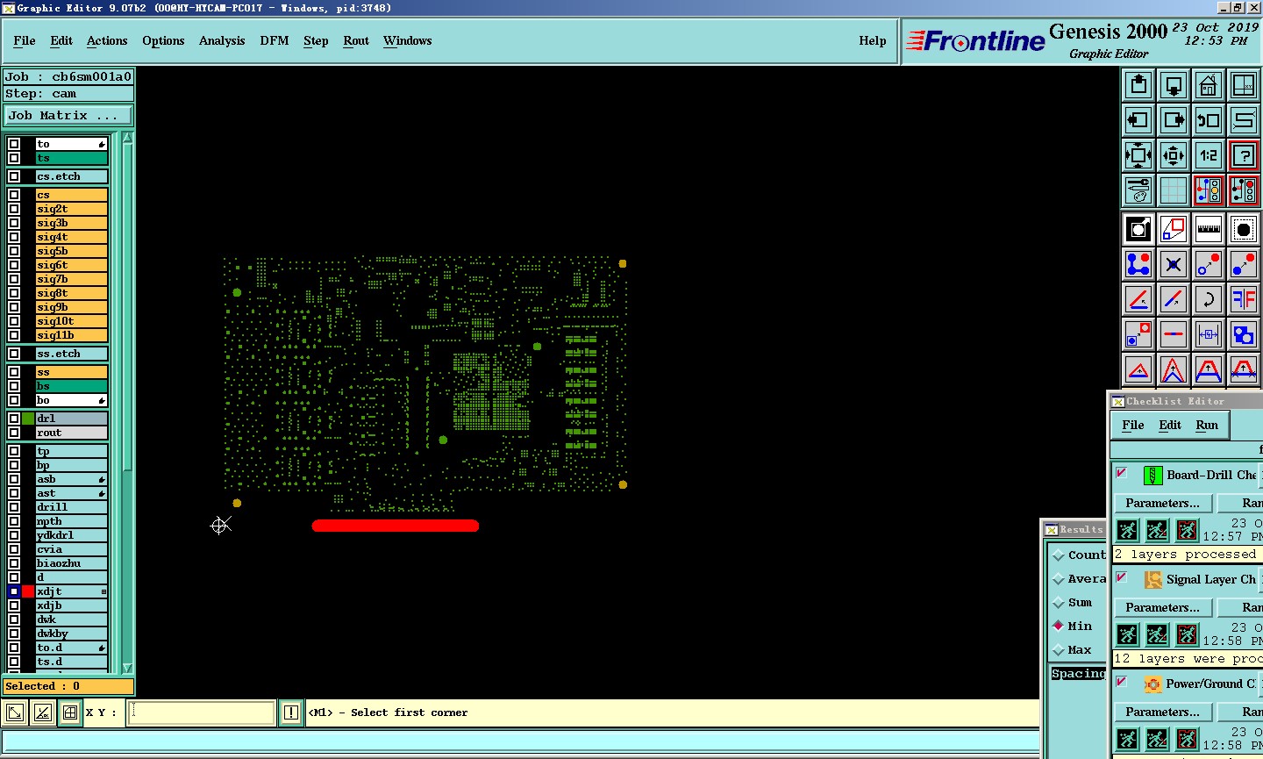Uncheck the Board-Drill check item checkbox
This screenshot has height=759, width=1263.
(1122, 473)
